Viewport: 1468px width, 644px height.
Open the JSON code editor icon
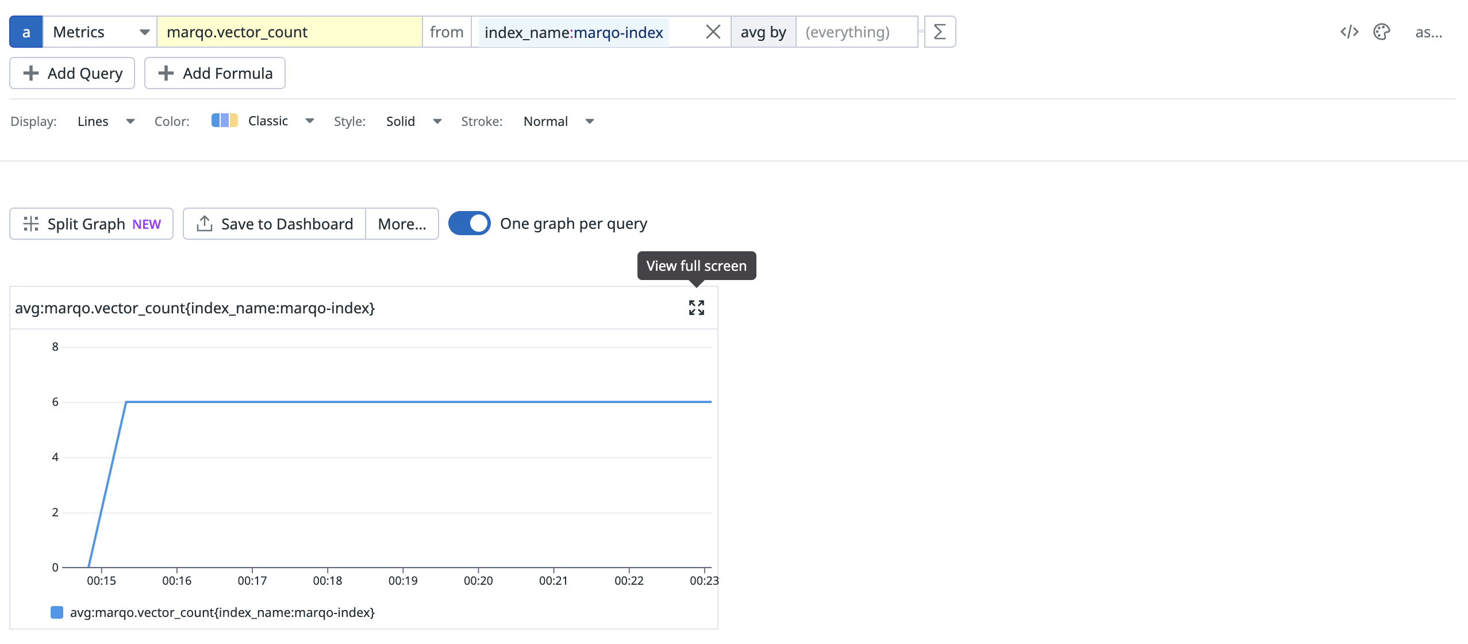[1349, 32]
